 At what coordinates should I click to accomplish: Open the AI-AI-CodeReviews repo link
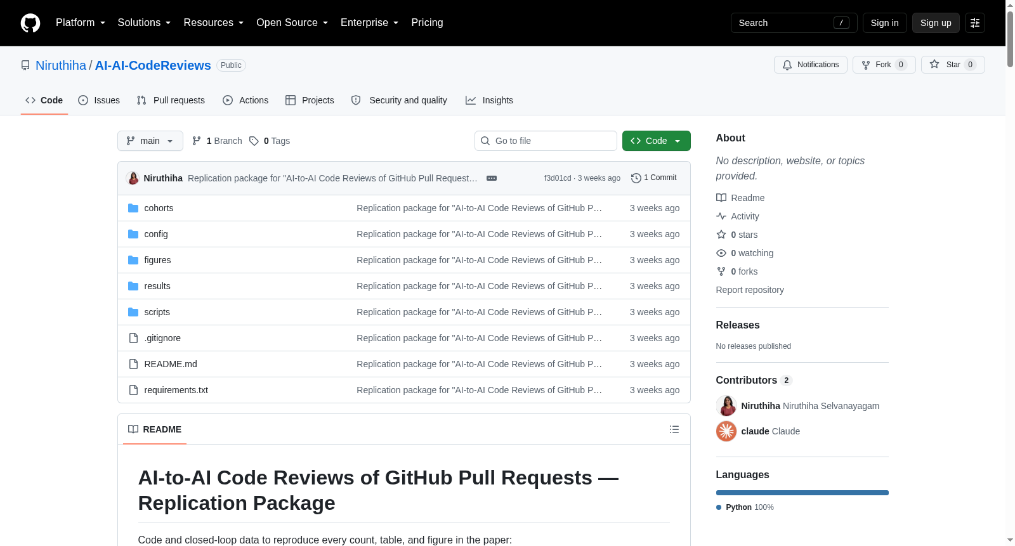tap(153, 65)
